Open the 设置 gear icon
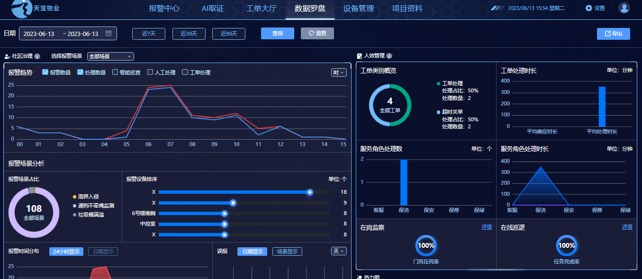 589,8
